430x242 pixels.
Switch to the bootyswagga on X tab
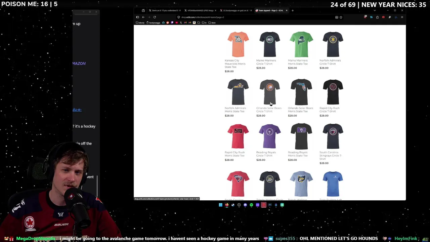pyautogui.click(x=236, y=10)
